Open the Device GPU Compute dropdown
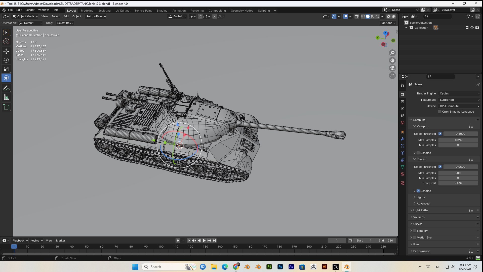Viewport: 483px width, 272px height. tap(459, 106)
